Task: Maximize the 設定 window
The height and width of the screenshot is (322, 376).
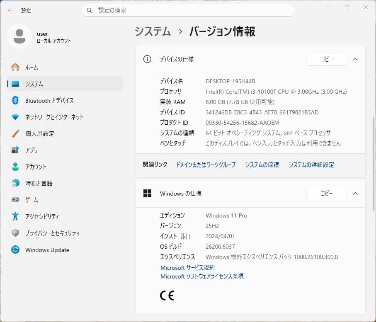Action: tap(347, 7)
